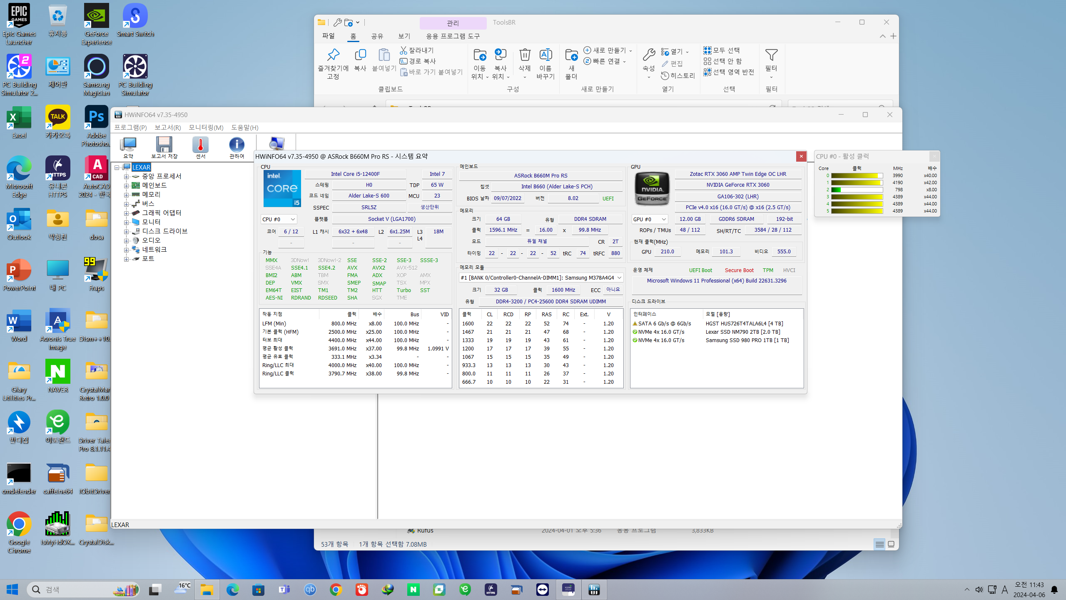Expand the 그래픽 어댑터 tree node
Screen dimensions: 1066x600
click(x=126, y=213)
